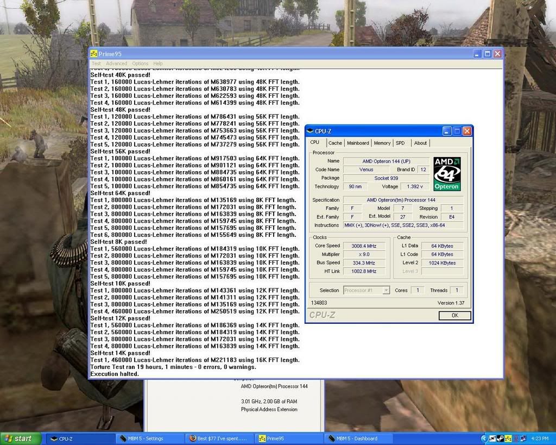
Task: Click the Level 2 cache value '1024 KBytes'
Action: point(442,263)
